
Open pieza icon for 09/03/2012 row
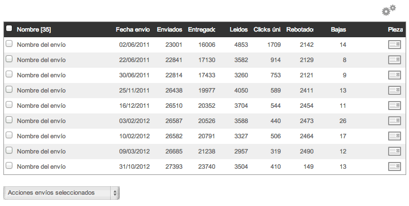click(394, 151)
